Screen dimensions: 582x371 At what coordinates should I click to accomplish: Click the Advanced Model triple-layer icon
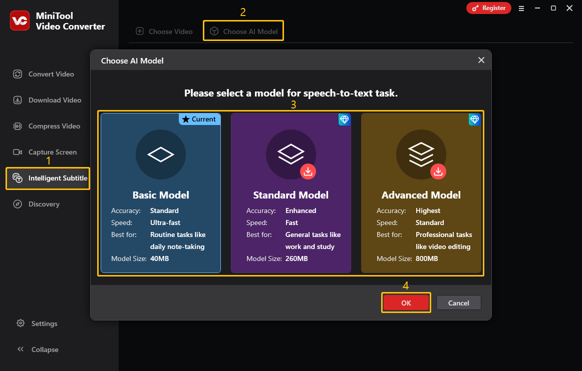421,154
